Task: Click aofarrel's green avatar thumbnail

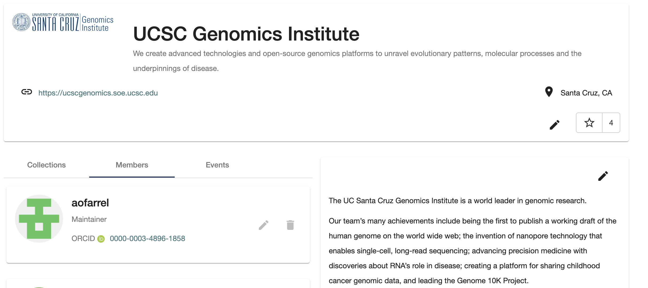Action: [39, 219]
